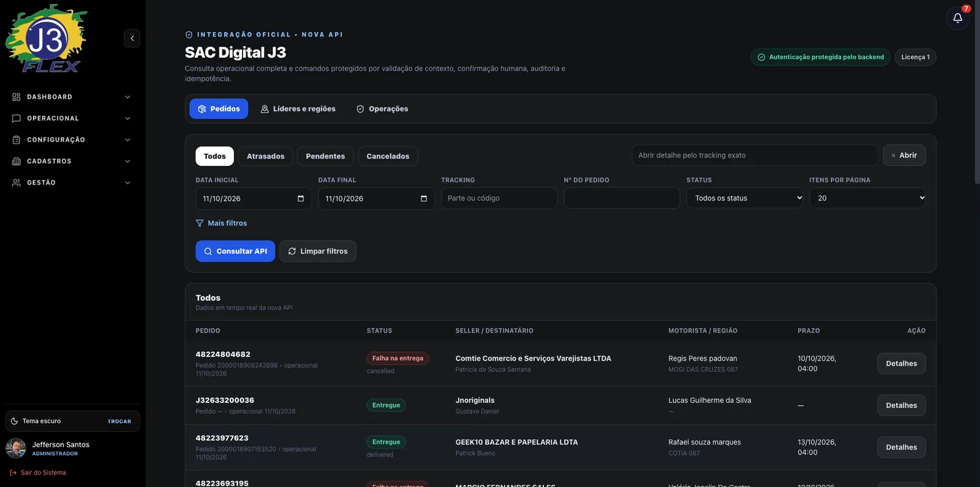Screen dimensions: 980x487
Task: Open Detalhes for order 48223977623
Action: tap(902, 447)
